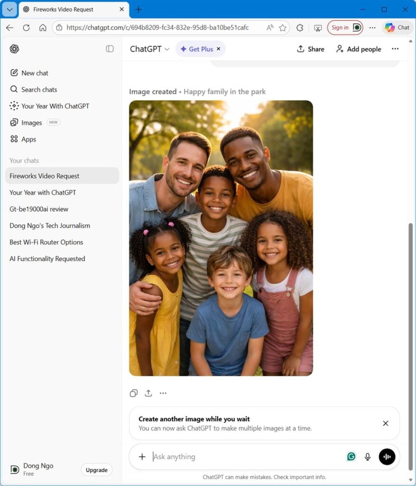The image size is (416, 486).
Task: Start a New chat
Action: click(x=34, y=73)
